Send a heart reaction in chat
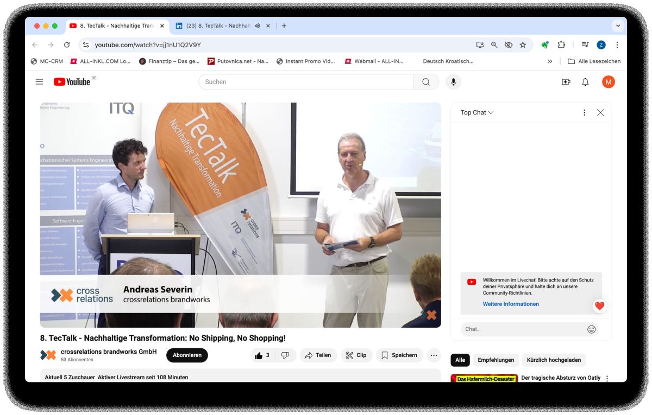This screenshot has width=652, height=415. pos(599,306)
